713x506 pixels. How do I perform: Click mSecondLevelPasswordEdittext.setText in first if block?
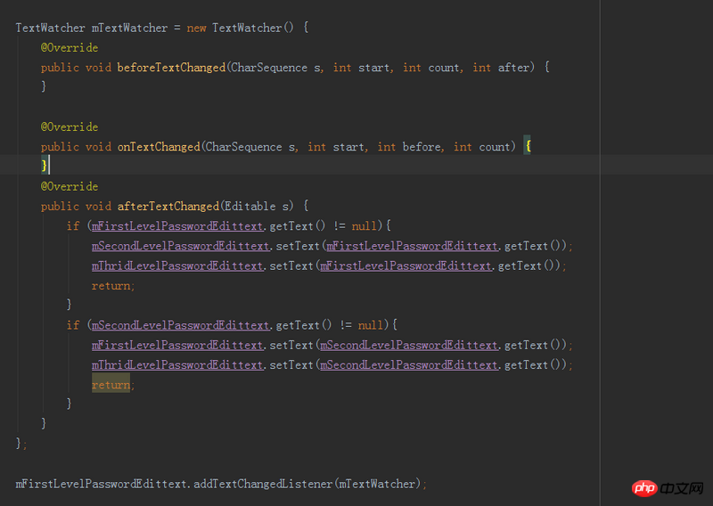(x=206, y=246)
